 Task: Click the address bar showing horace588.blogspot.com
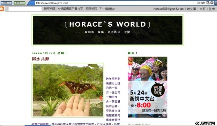coord(115,3)
